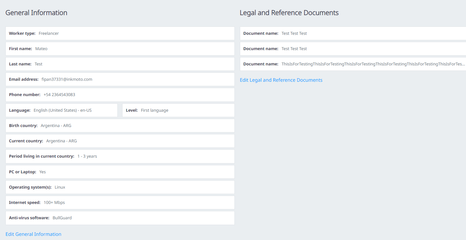Click Edit Legal and Reference Documents link
Screen dimensions: 466x240
281,80
